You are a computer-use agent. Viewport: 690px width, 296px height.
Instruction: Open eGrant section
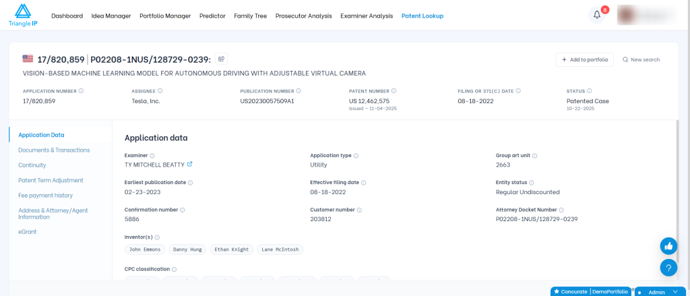coord(27,232)
